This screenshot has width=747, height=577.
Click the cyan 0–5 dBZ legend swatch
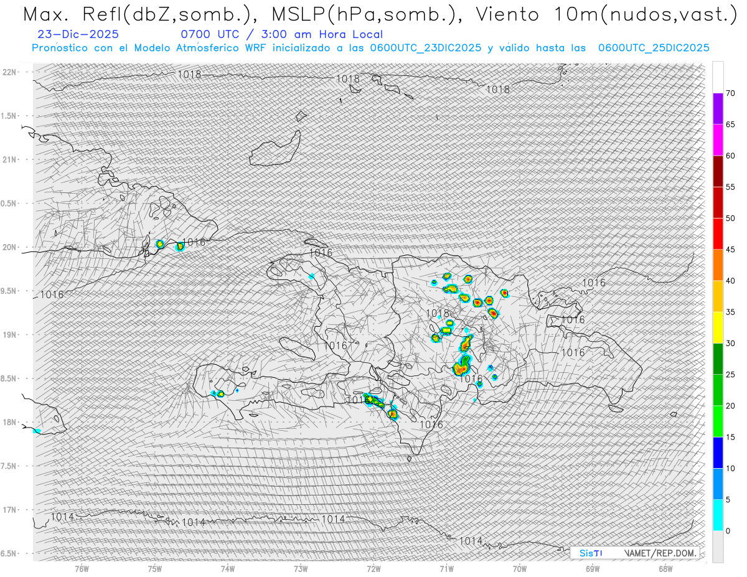pos(718,515)
